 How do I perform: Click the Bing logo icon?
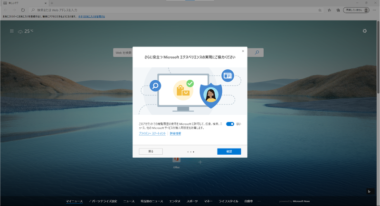click(370, 191)
